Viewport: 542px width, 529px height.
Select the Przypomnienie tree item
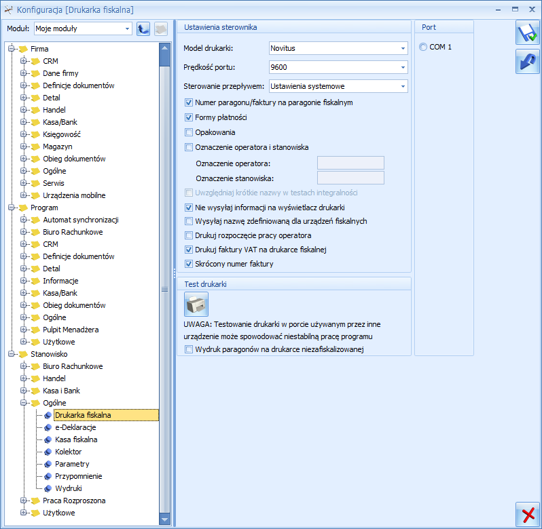pyautogui.click(x=79, y=476)
